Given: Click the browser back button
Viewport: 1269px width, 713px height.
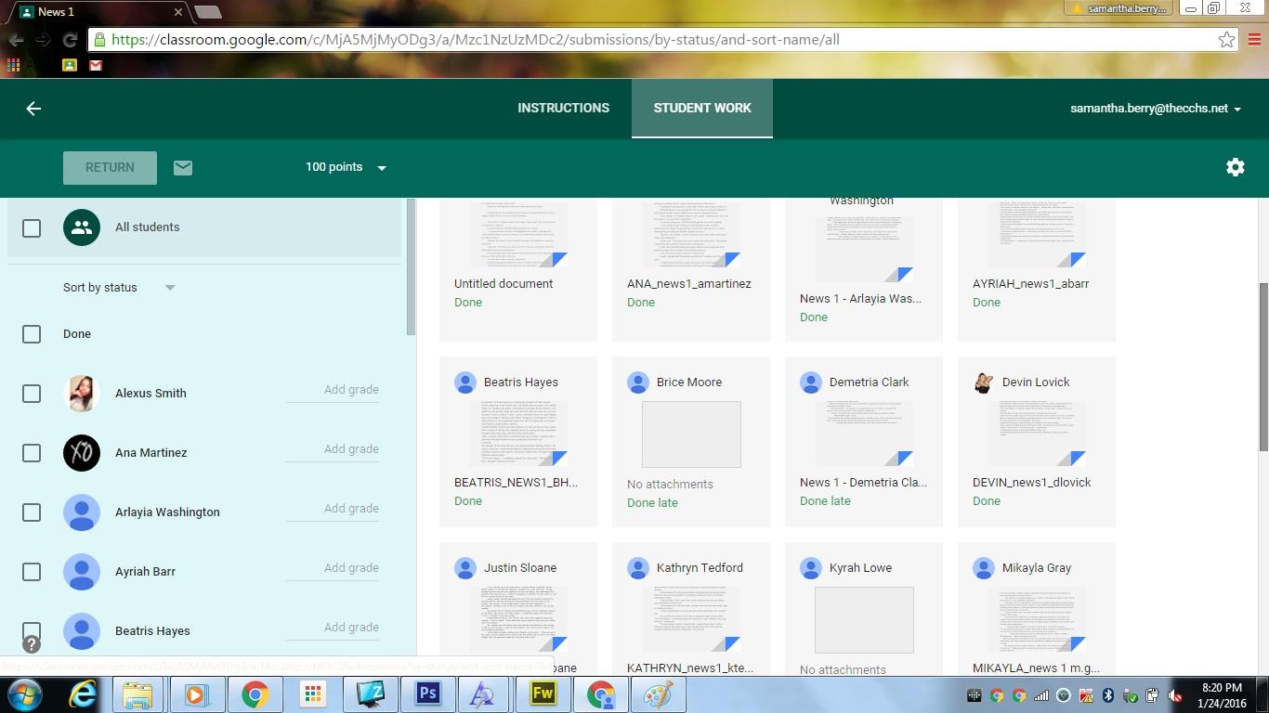Looking at the screenshot, I should [16, 40].
